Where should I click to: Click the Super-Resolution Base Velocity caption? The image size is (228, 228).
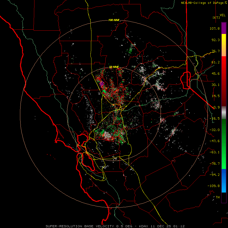click(x=115, y=226)
